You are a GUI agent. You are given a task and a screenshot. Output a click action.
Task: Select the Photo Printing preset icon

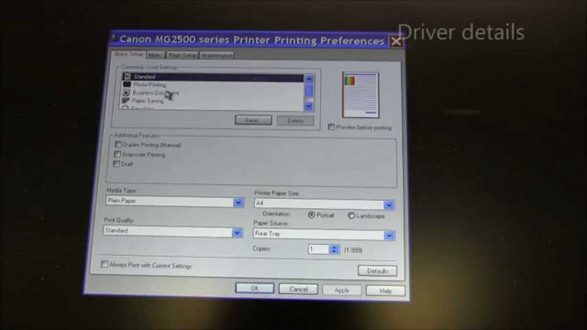click(127, 84)
